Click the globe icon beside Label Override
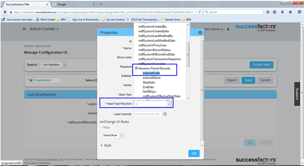This screenshot has width=304, height=166. pyautogui.click(x=165, y=114)
